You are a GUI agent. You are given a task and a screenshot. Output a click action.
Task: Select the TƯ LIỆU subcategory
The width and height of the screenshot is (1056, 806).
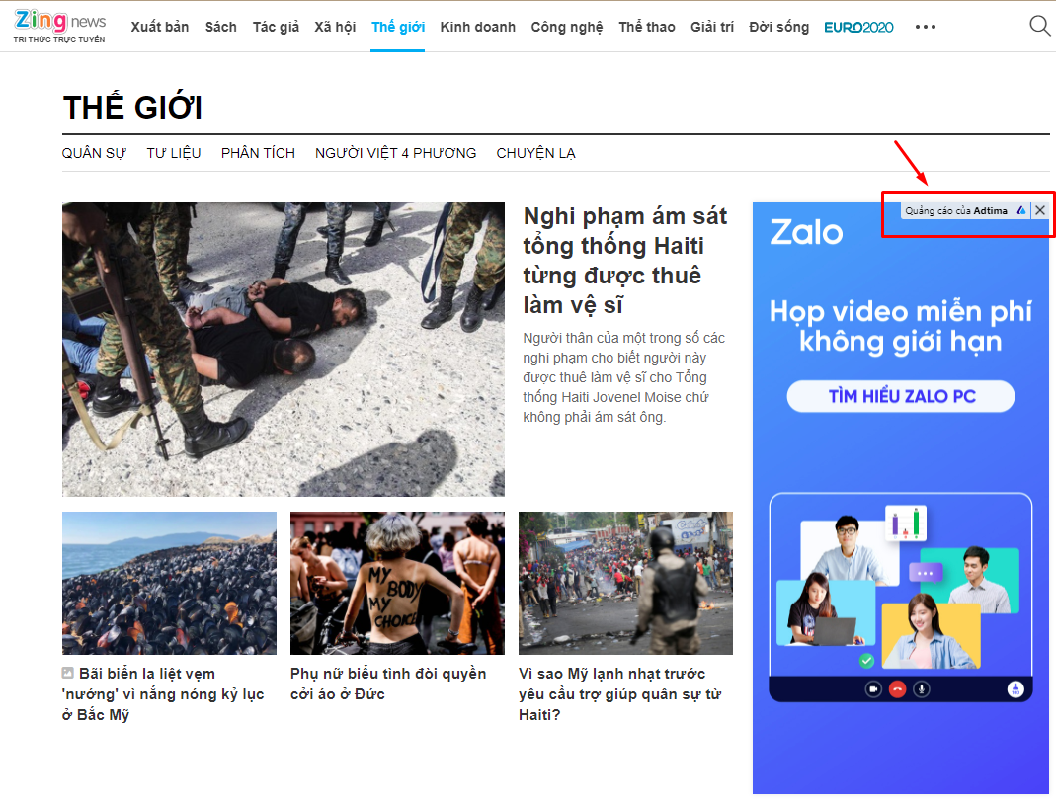coord(174,153)
